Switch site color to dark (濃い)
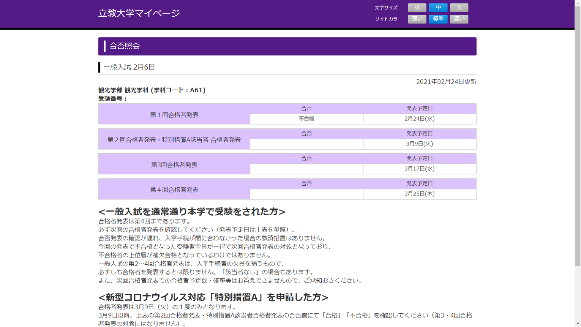The height and width of the screenshot is (327, 581). 459,19
